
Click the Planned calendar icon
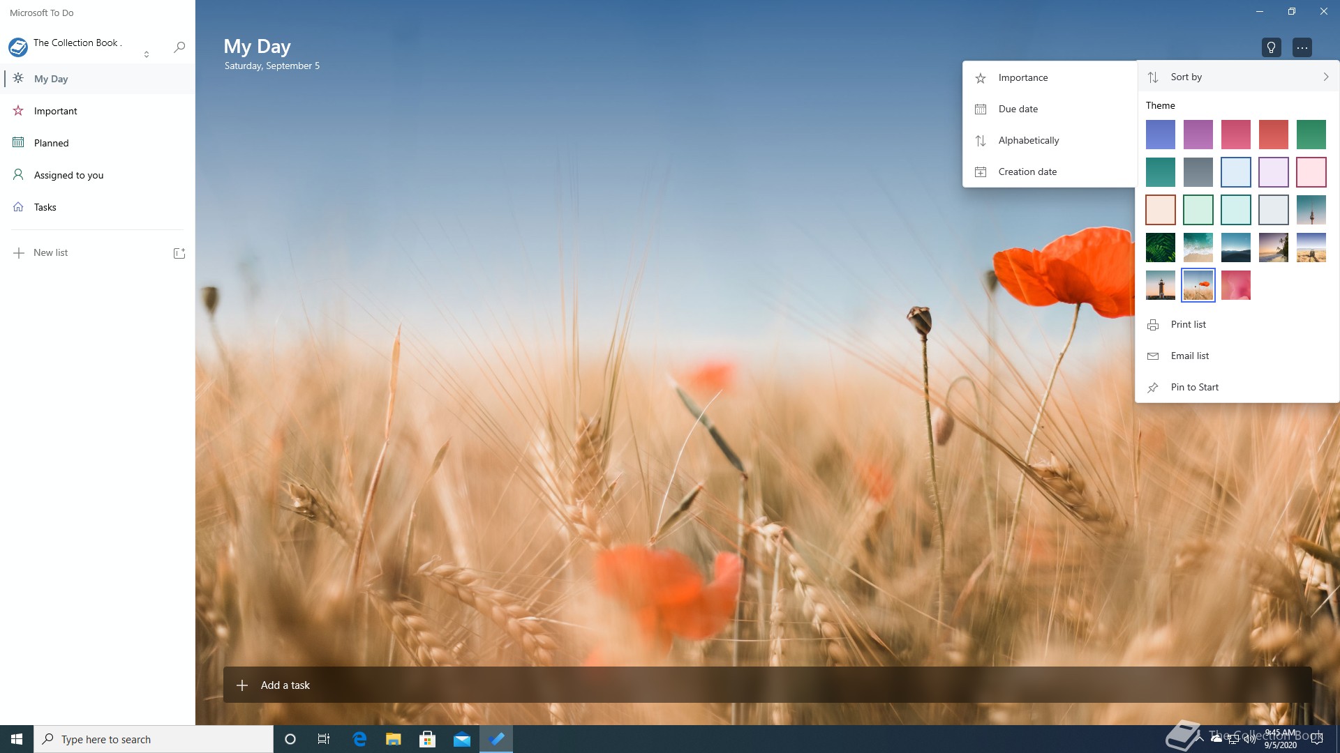(x=18, y=142)
